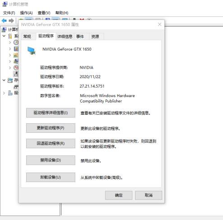Screen dimensions: 223x220
Task: Select the 存储 storage node icon
Action: [x=10, y=80]
